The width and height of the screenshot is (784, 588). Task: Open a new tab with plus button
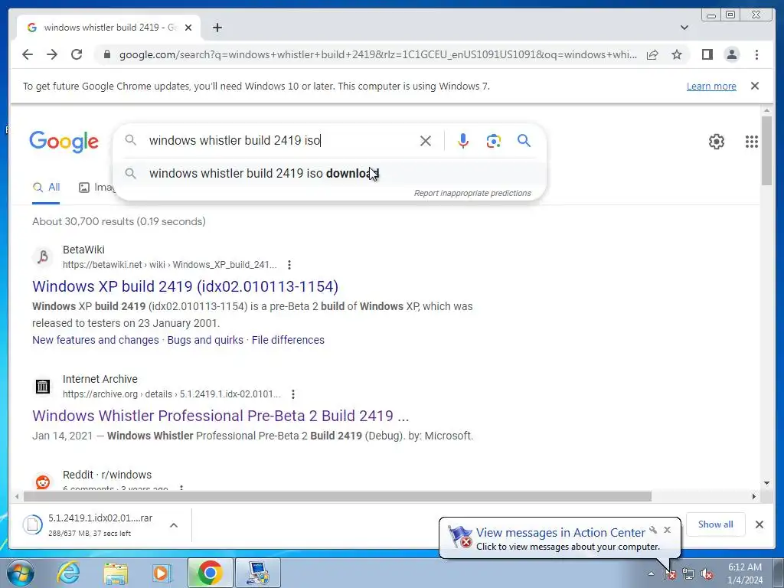point(217,28)
